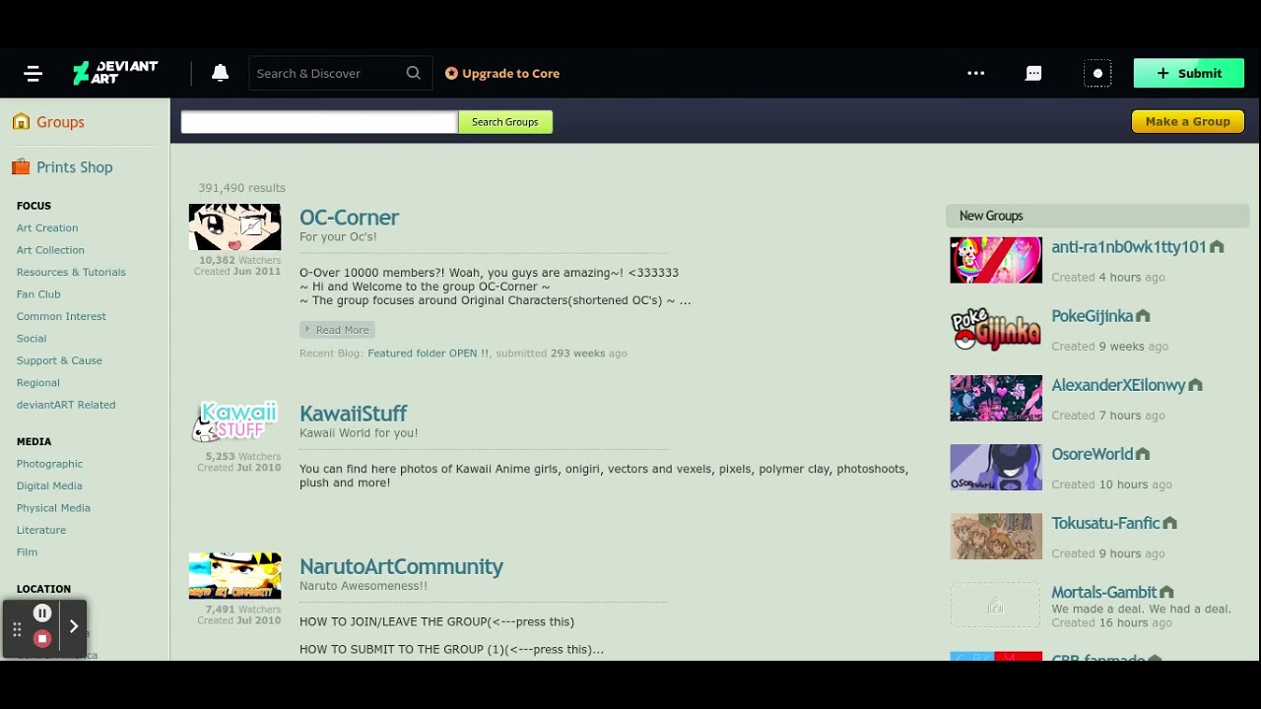This screenshot has width=1261, height=709.
Task: Click the Make a Group button
Action: point(1188,121)
